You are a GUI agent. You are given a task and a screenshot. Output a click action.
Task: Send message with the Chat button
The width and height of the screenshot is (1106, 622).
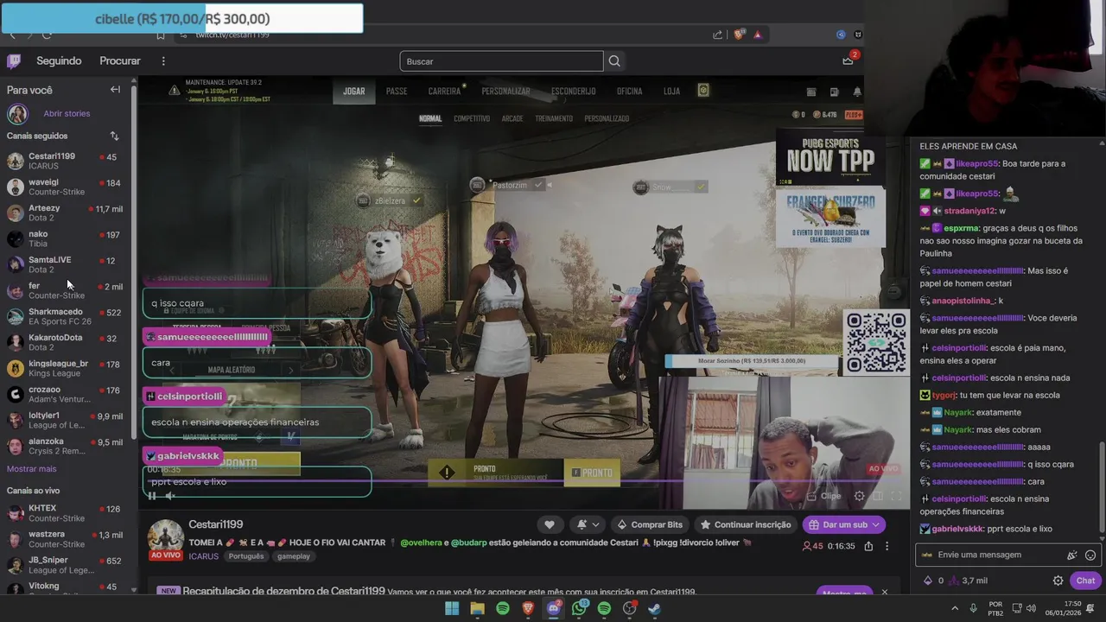pos(1085,581)
